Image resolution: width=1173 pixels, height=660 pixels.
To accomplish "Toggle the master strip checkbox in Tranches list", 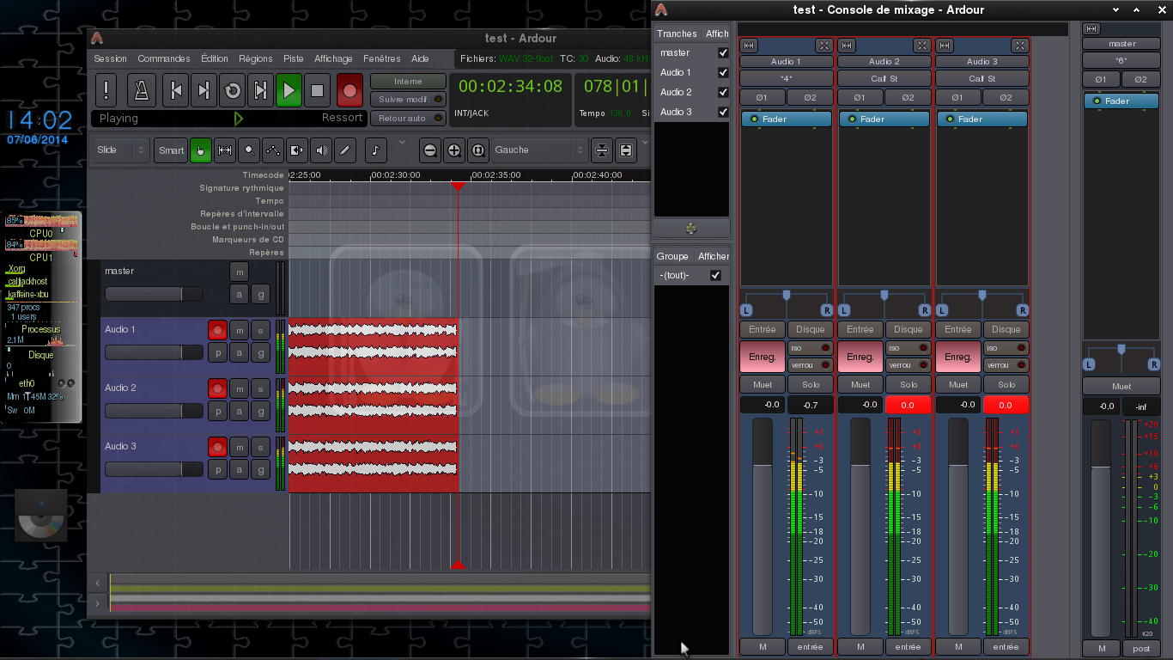I will (723, 52).
